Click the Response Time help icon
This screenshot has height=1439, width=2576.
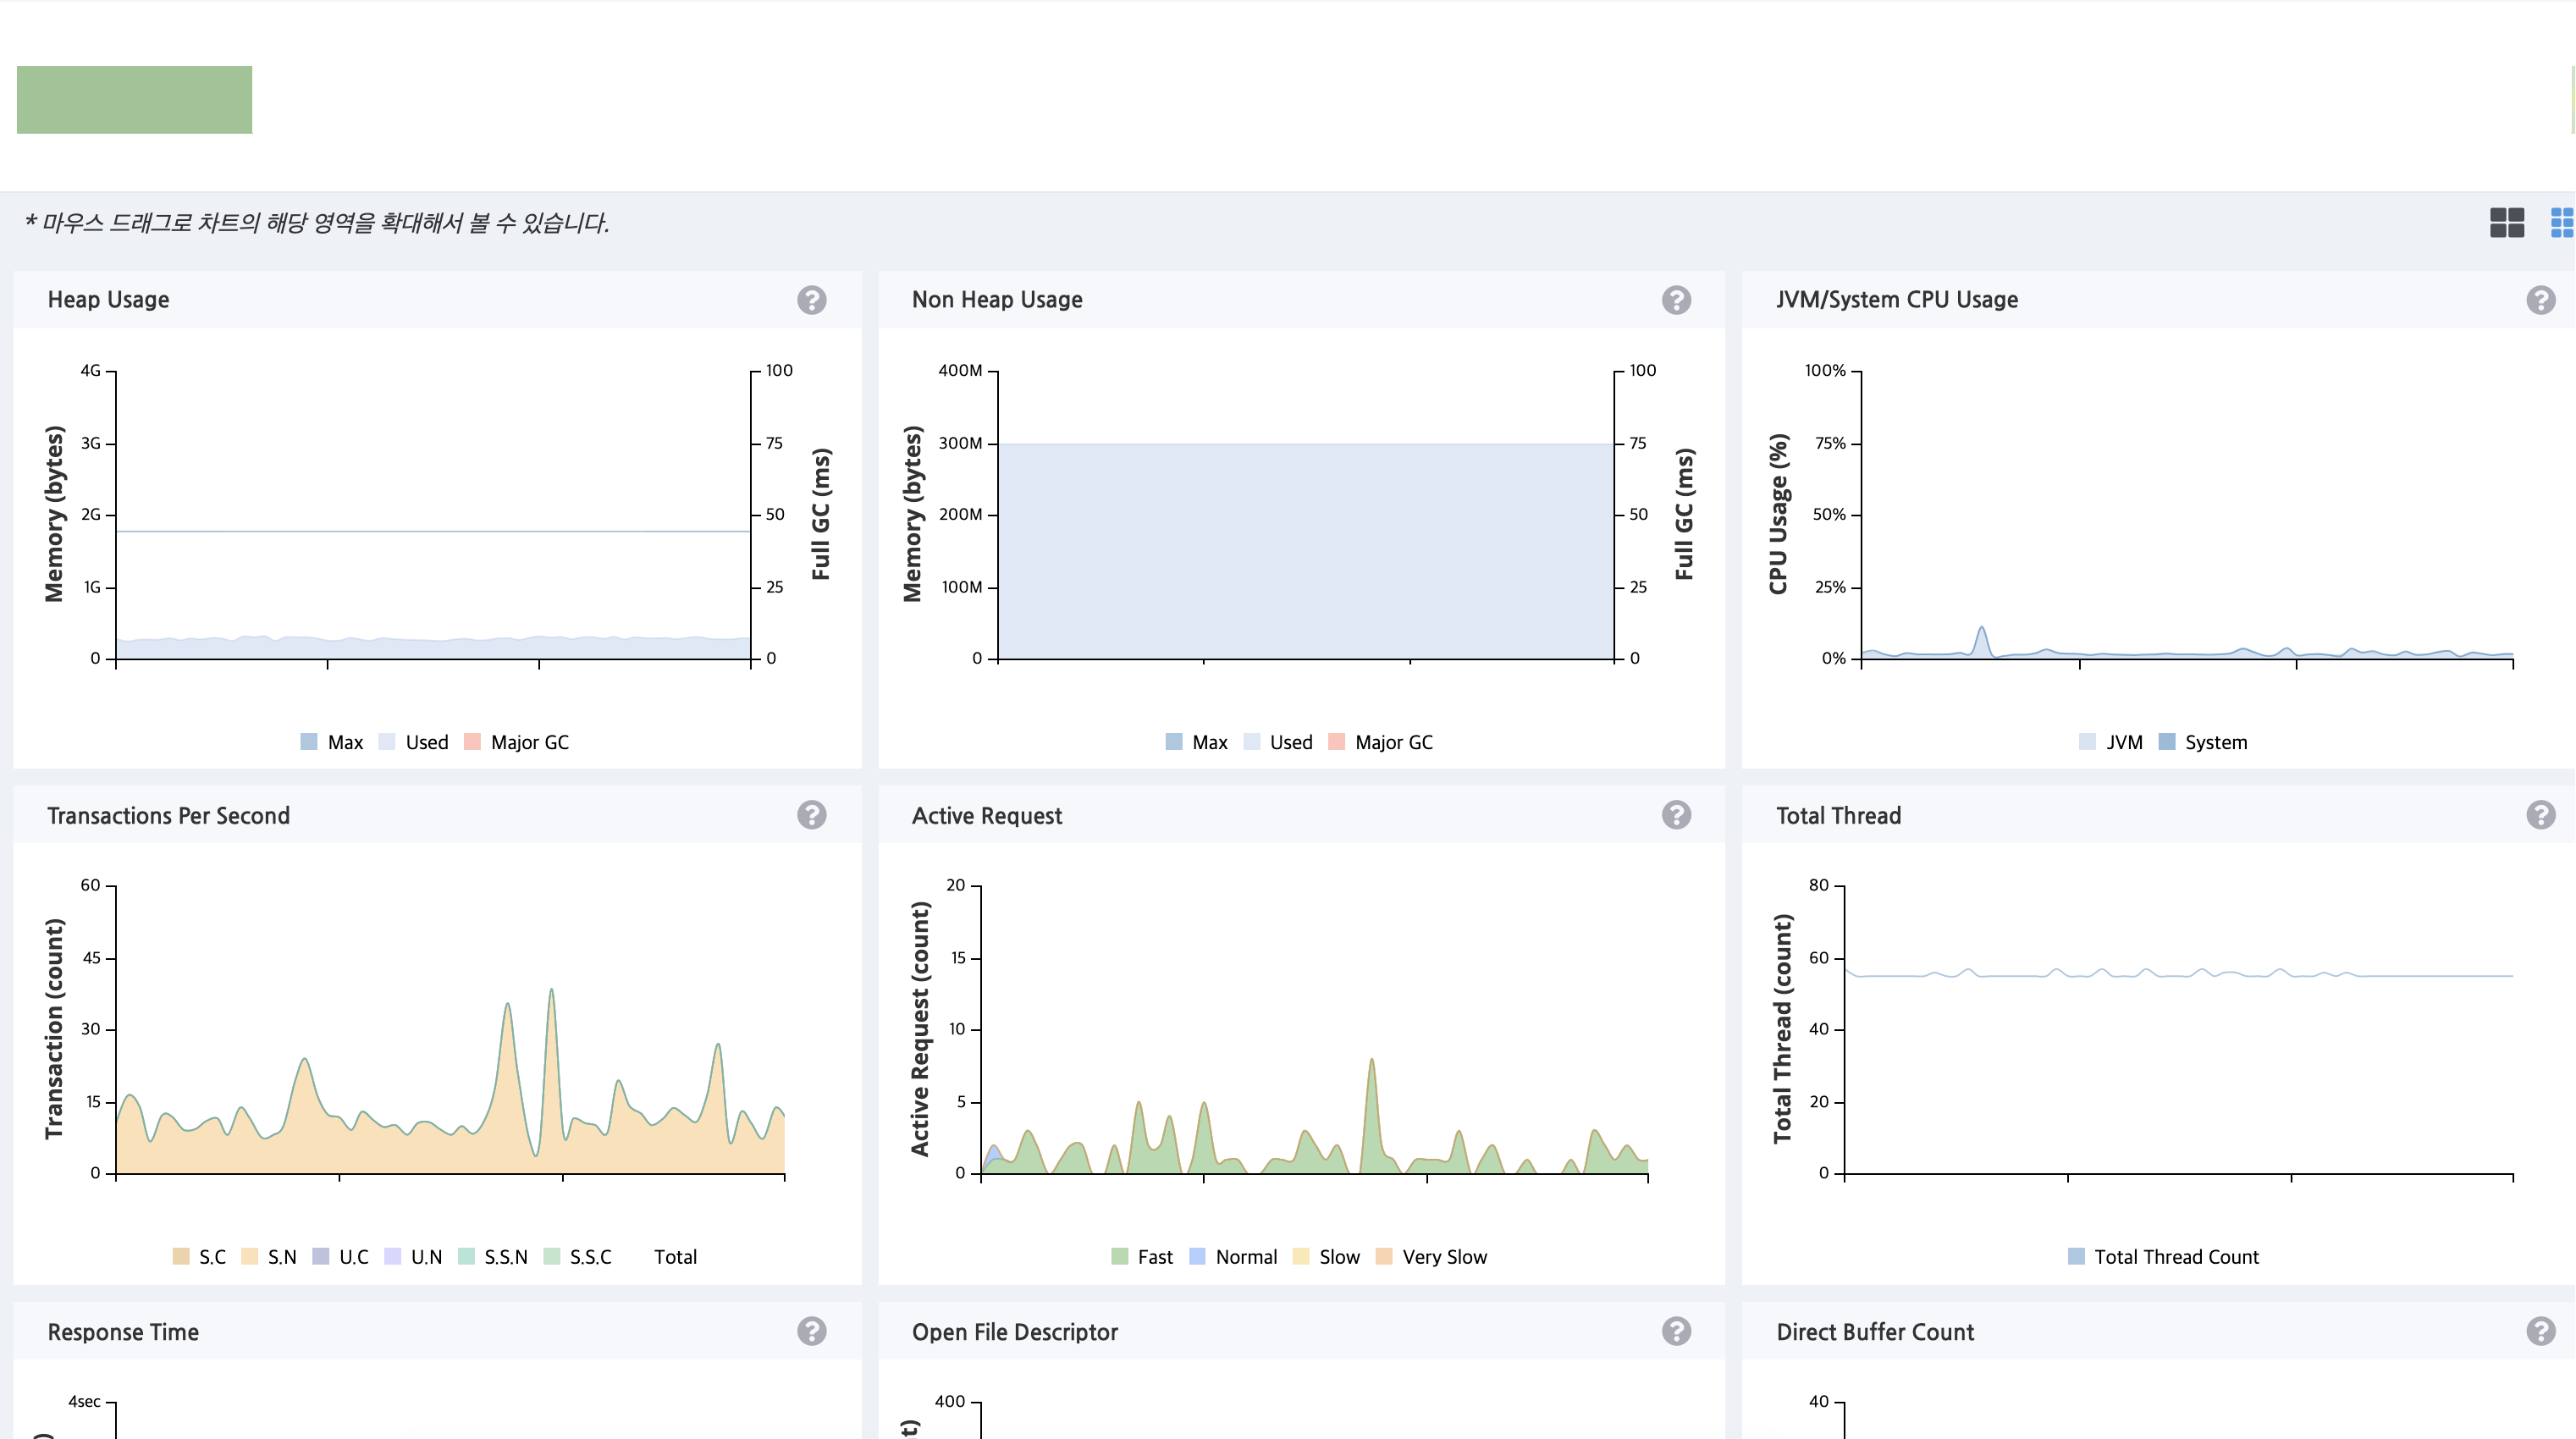click(x=811, y=1331)
